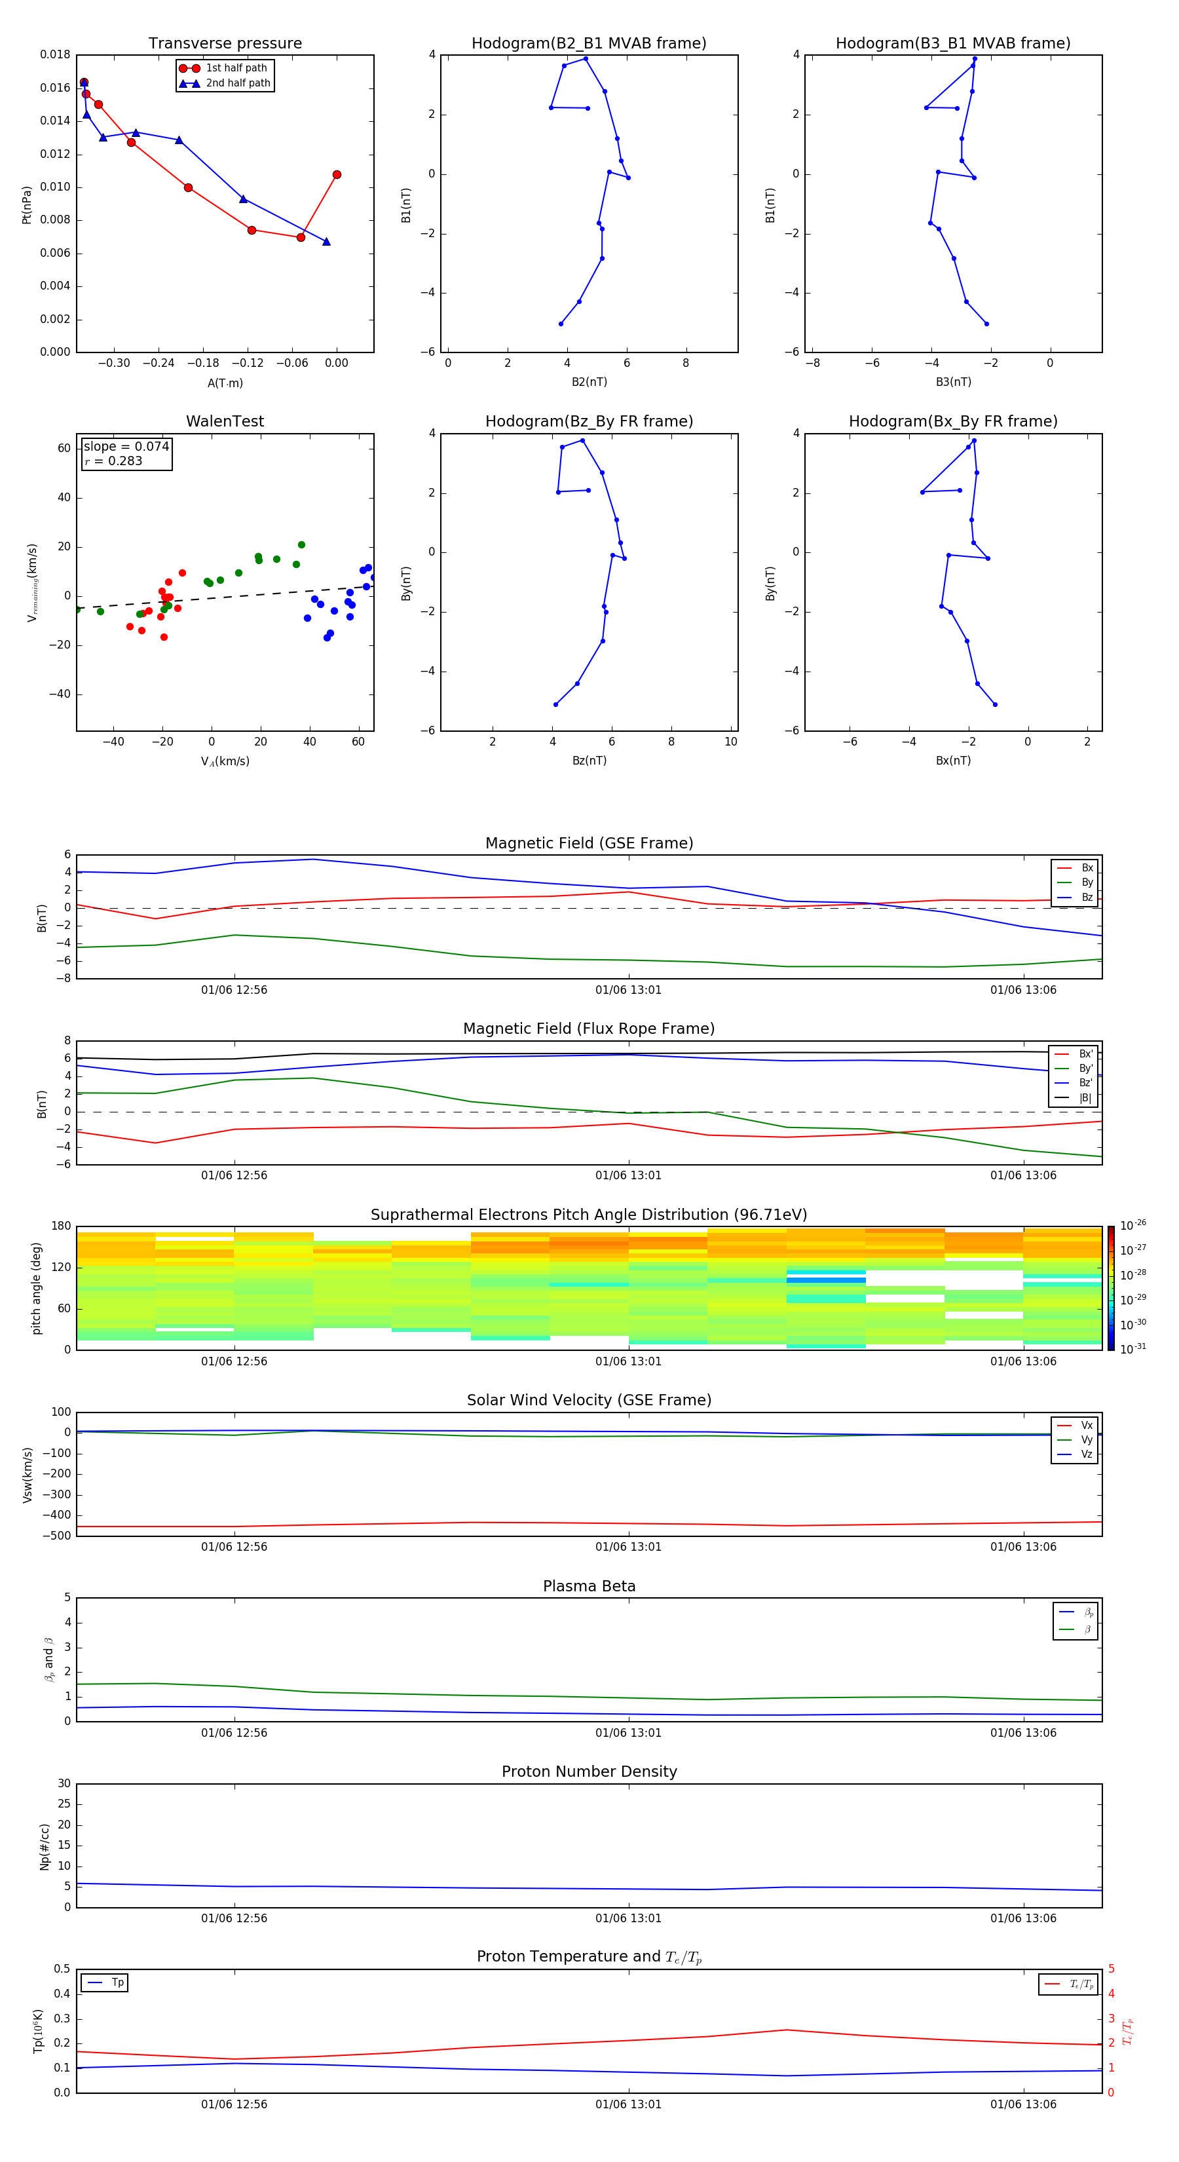
Task: Click the 'Np(#/cc)' axis label
Action: pyautogui.click(x=45, y=1846)
